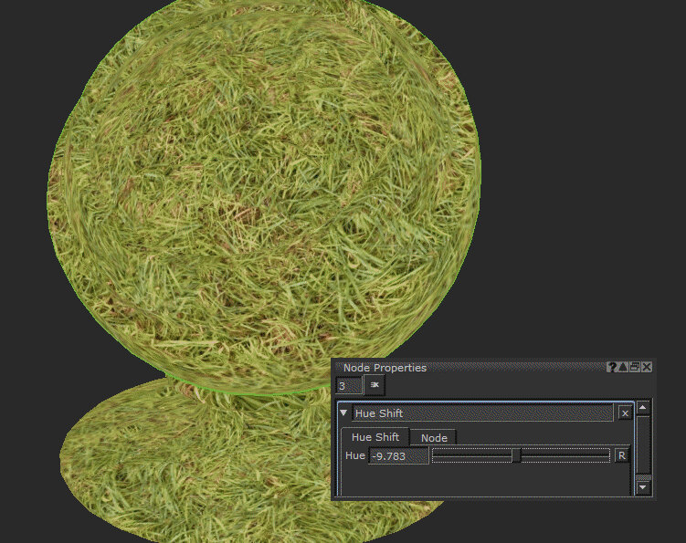Click the clear all panels icon
The height and width of the screenshot is (543, 686).
(x=375, y=386)
